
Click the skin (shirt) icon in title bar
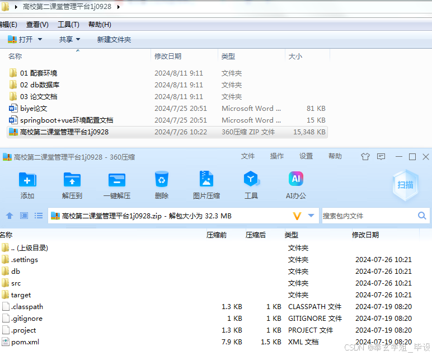pos(365,157)
